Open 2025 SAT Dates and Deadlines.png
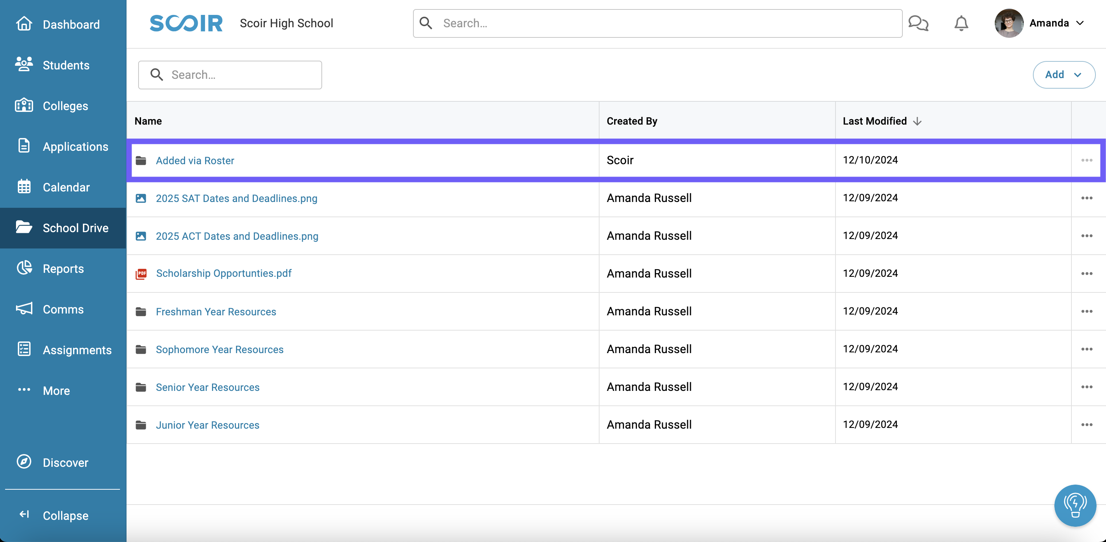Screen dimensions: 1106x542 click(x=237, y=198)
